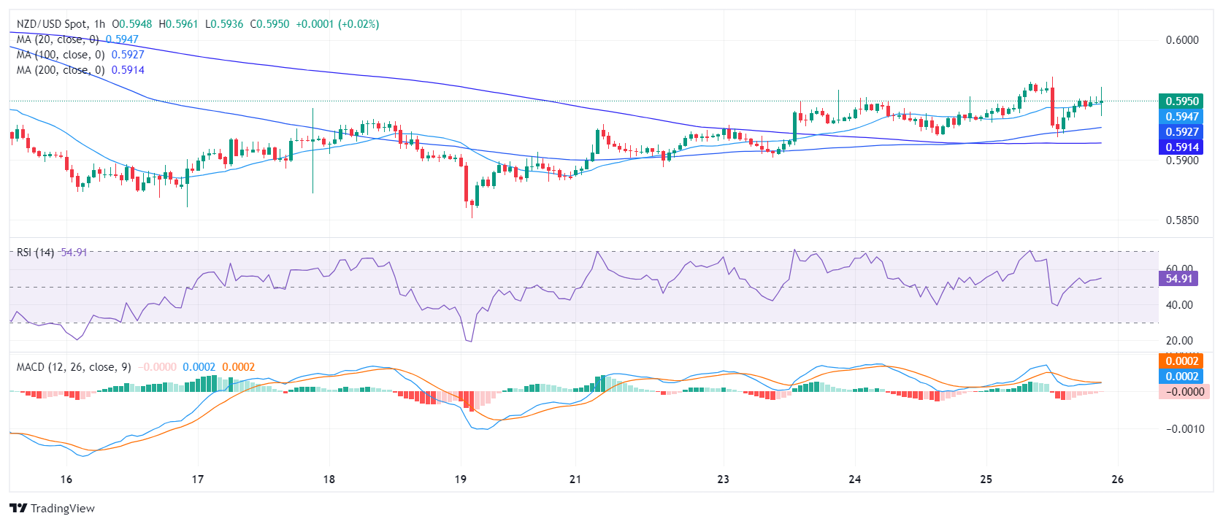Click the 20.00 RSI axis label
This screenshot has width=1223, height=524.
pos(1179,341)
